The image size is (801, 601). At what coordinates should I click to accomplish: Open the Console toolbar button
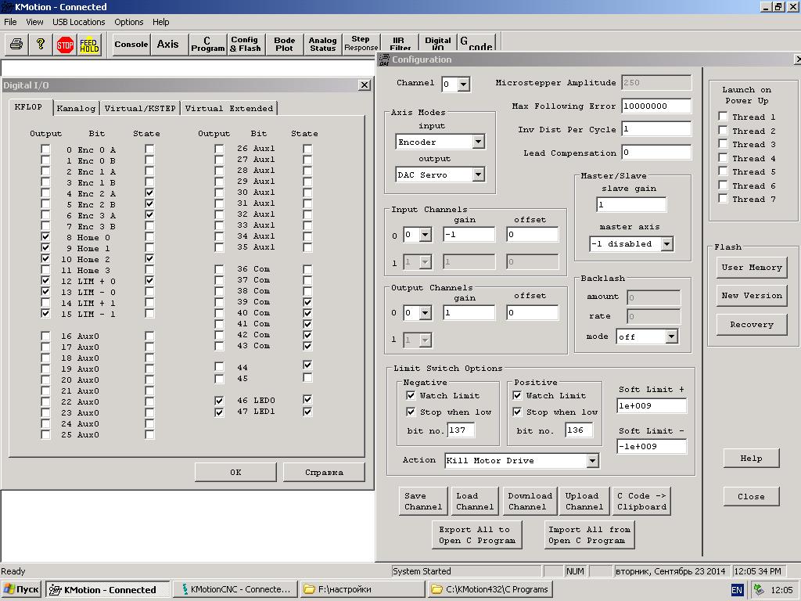pyautogui.click(x=131, y=45)
